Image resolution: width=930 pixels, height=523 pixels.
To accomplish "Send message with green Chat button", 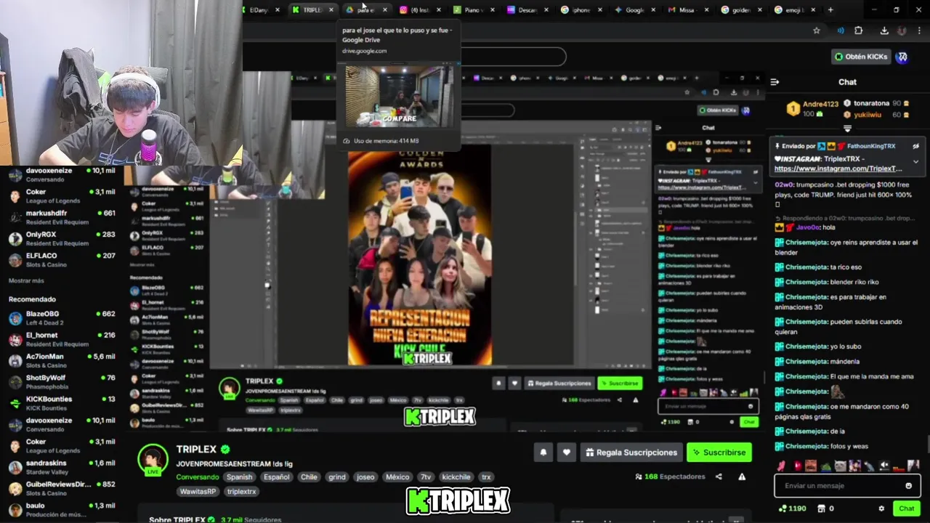I will [x=906, y=508].
